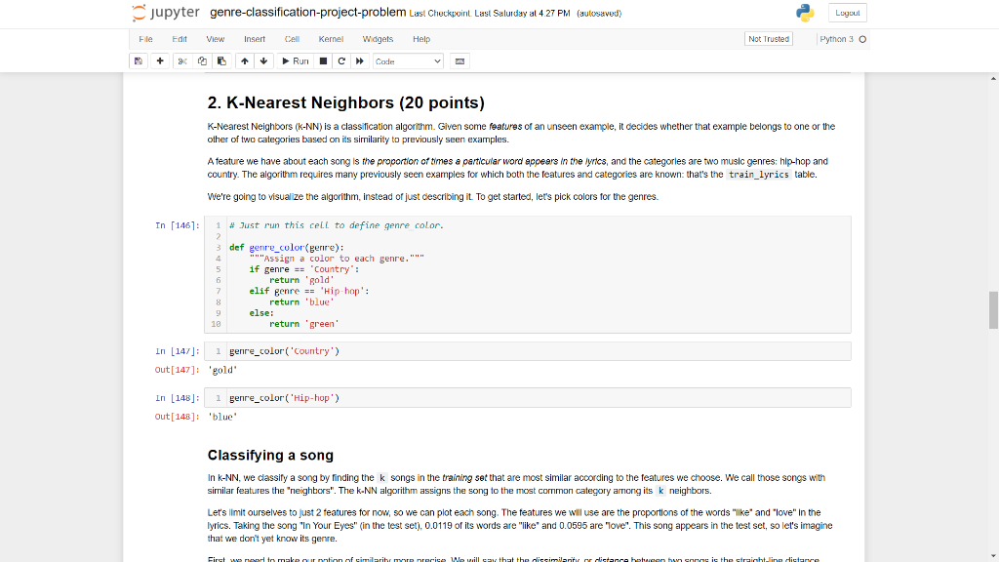The height and width of the screenshot is (562, 999).
Task: Move the selected cell up
Action: pos(244,60)
